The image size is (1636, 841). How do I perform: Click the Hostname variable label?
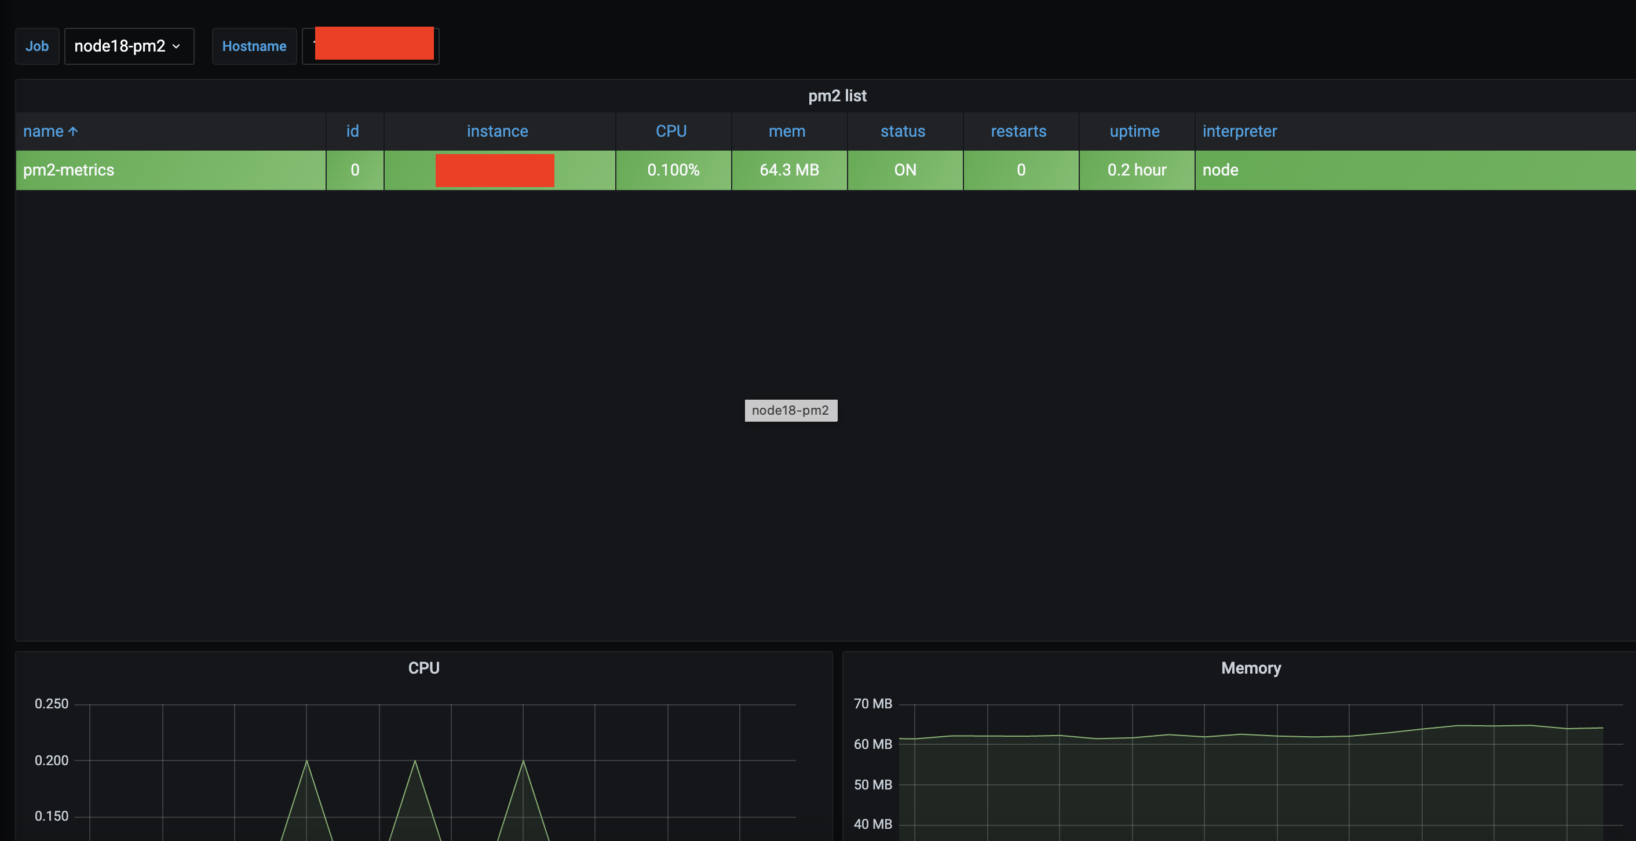click(x=254, y=46)
